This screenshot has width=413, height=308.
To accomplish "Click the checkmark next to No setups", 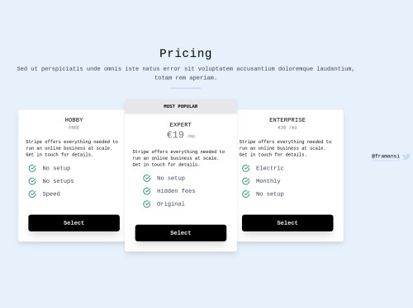I will tap(32, 181).
